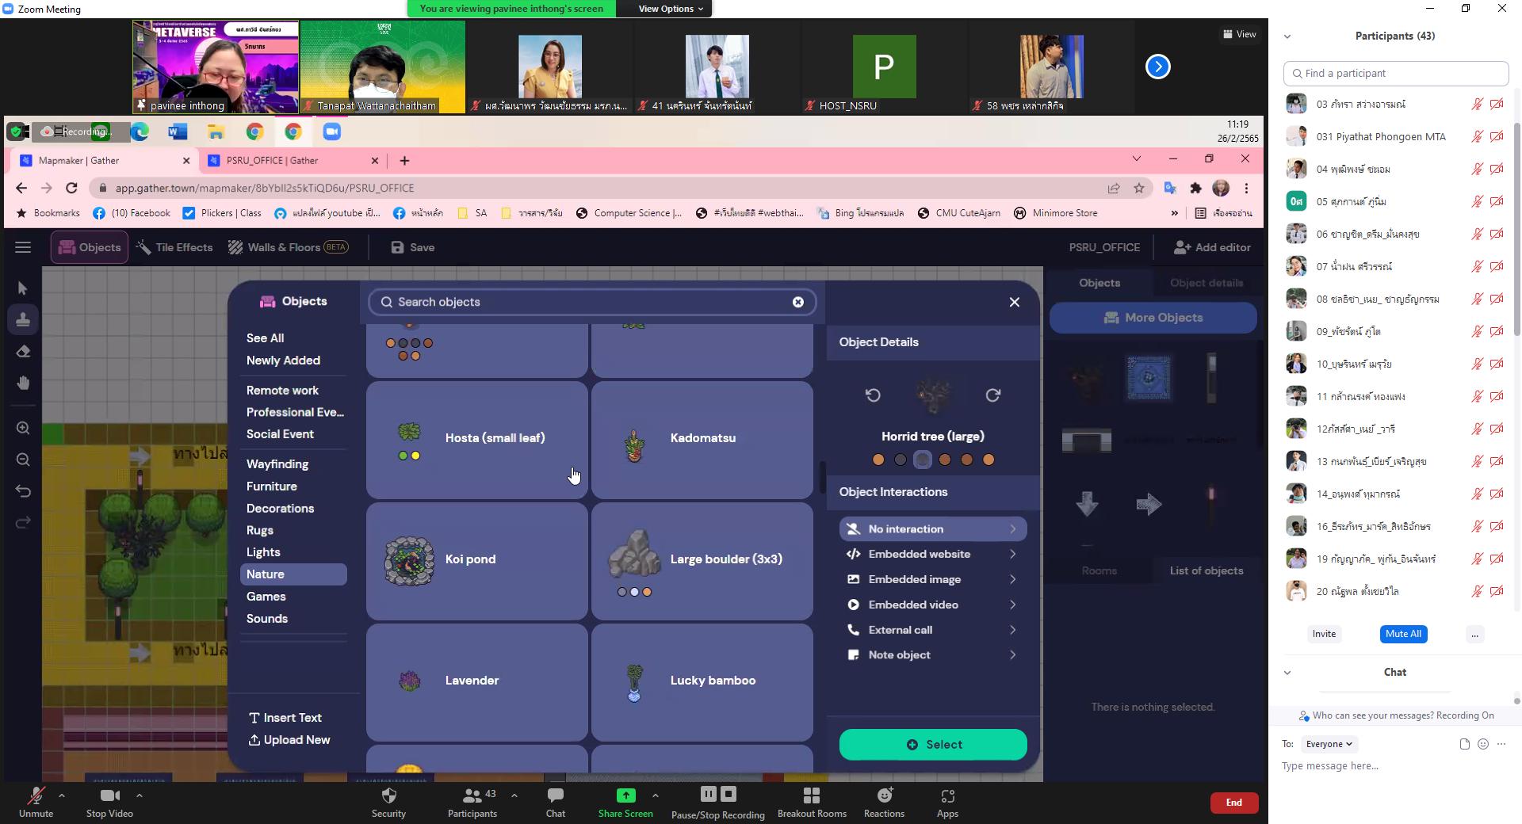Viewport: 1522px width, 824px height.
Task: Click Save in mapmaker toolbar
Action: [413, 247]
